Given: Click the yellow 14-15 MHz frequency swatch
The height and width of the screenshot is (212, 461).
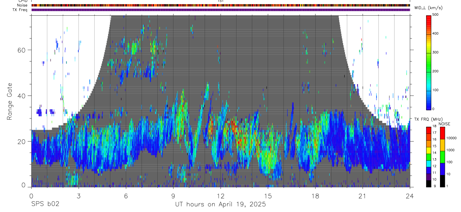Looking at the screenshot, I should (x=429, y=150).
